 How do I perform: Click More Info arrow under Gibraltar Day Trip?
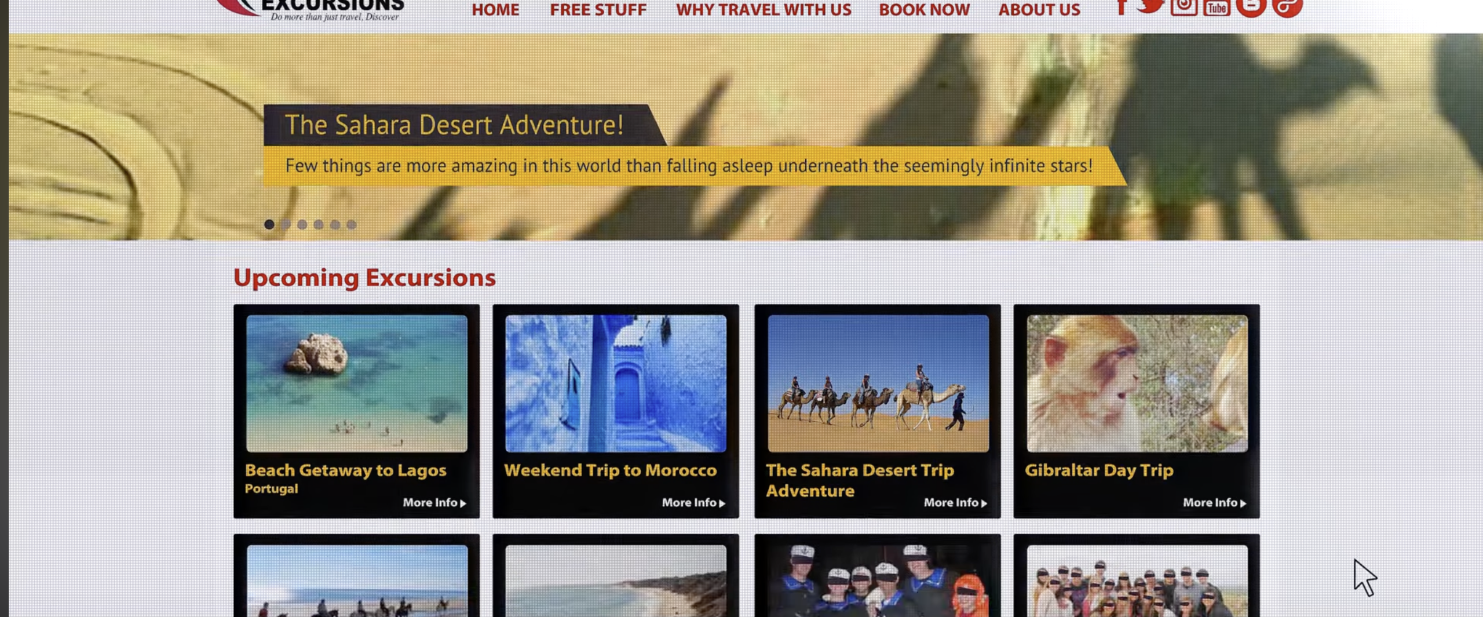[1214, 502]
